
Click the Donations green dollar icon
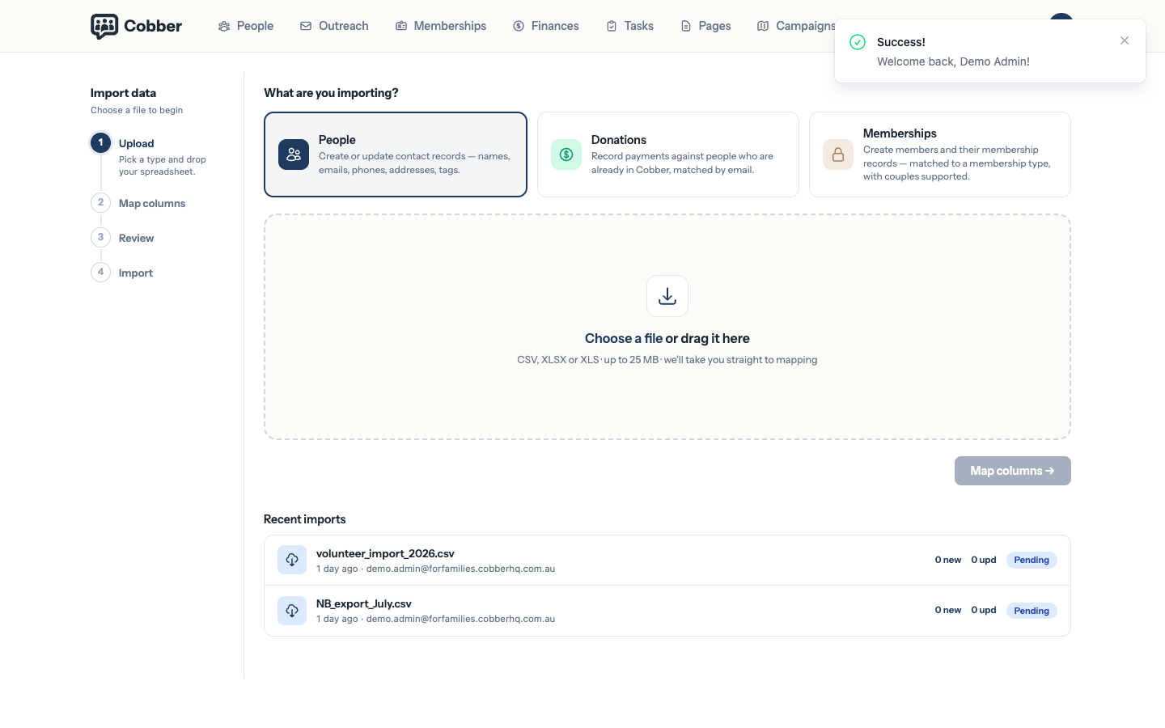[566, 154]
